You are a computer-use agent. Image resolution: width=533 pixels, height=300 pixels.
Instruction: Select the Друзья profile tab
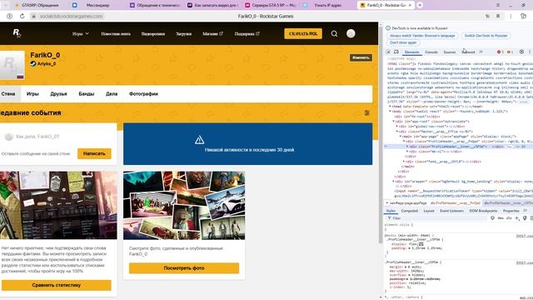point(58,94)
